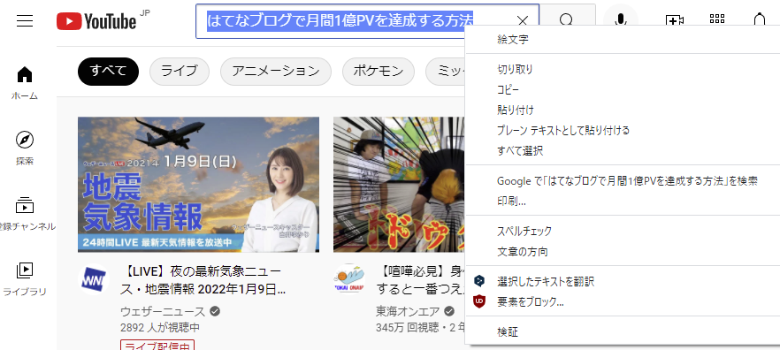Choose 切り取り in the context menu
The height and width of the screenshot is (350, 780).
coord(623,70)
